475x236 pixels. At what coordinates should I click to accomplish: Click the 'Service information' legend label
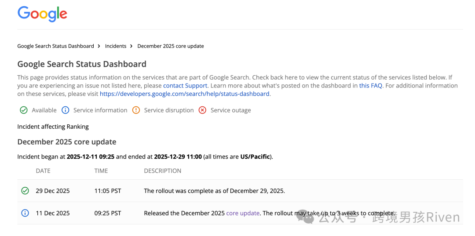tap(100, 110)
